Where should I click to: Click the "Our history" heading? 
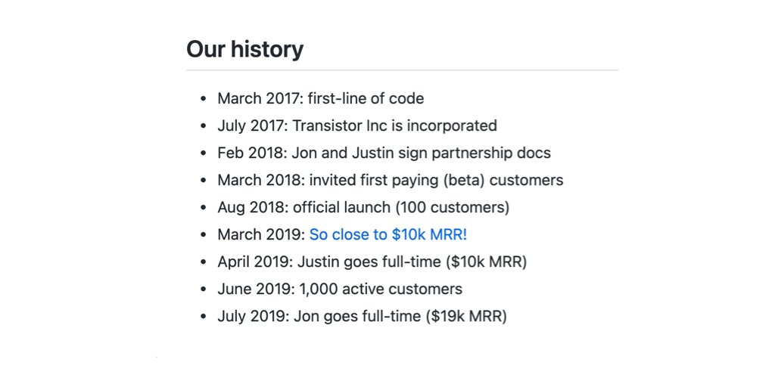[244, 49]
